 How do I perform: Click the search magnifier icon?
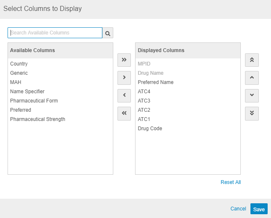108,33
